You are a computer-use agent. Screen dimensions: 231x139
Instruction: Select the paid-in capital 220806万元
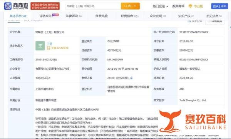(x=186, y=50)
